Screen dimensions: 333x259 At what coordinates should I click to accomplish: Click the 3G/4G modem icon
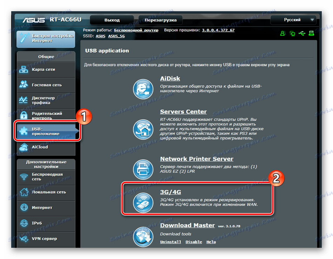143,203
